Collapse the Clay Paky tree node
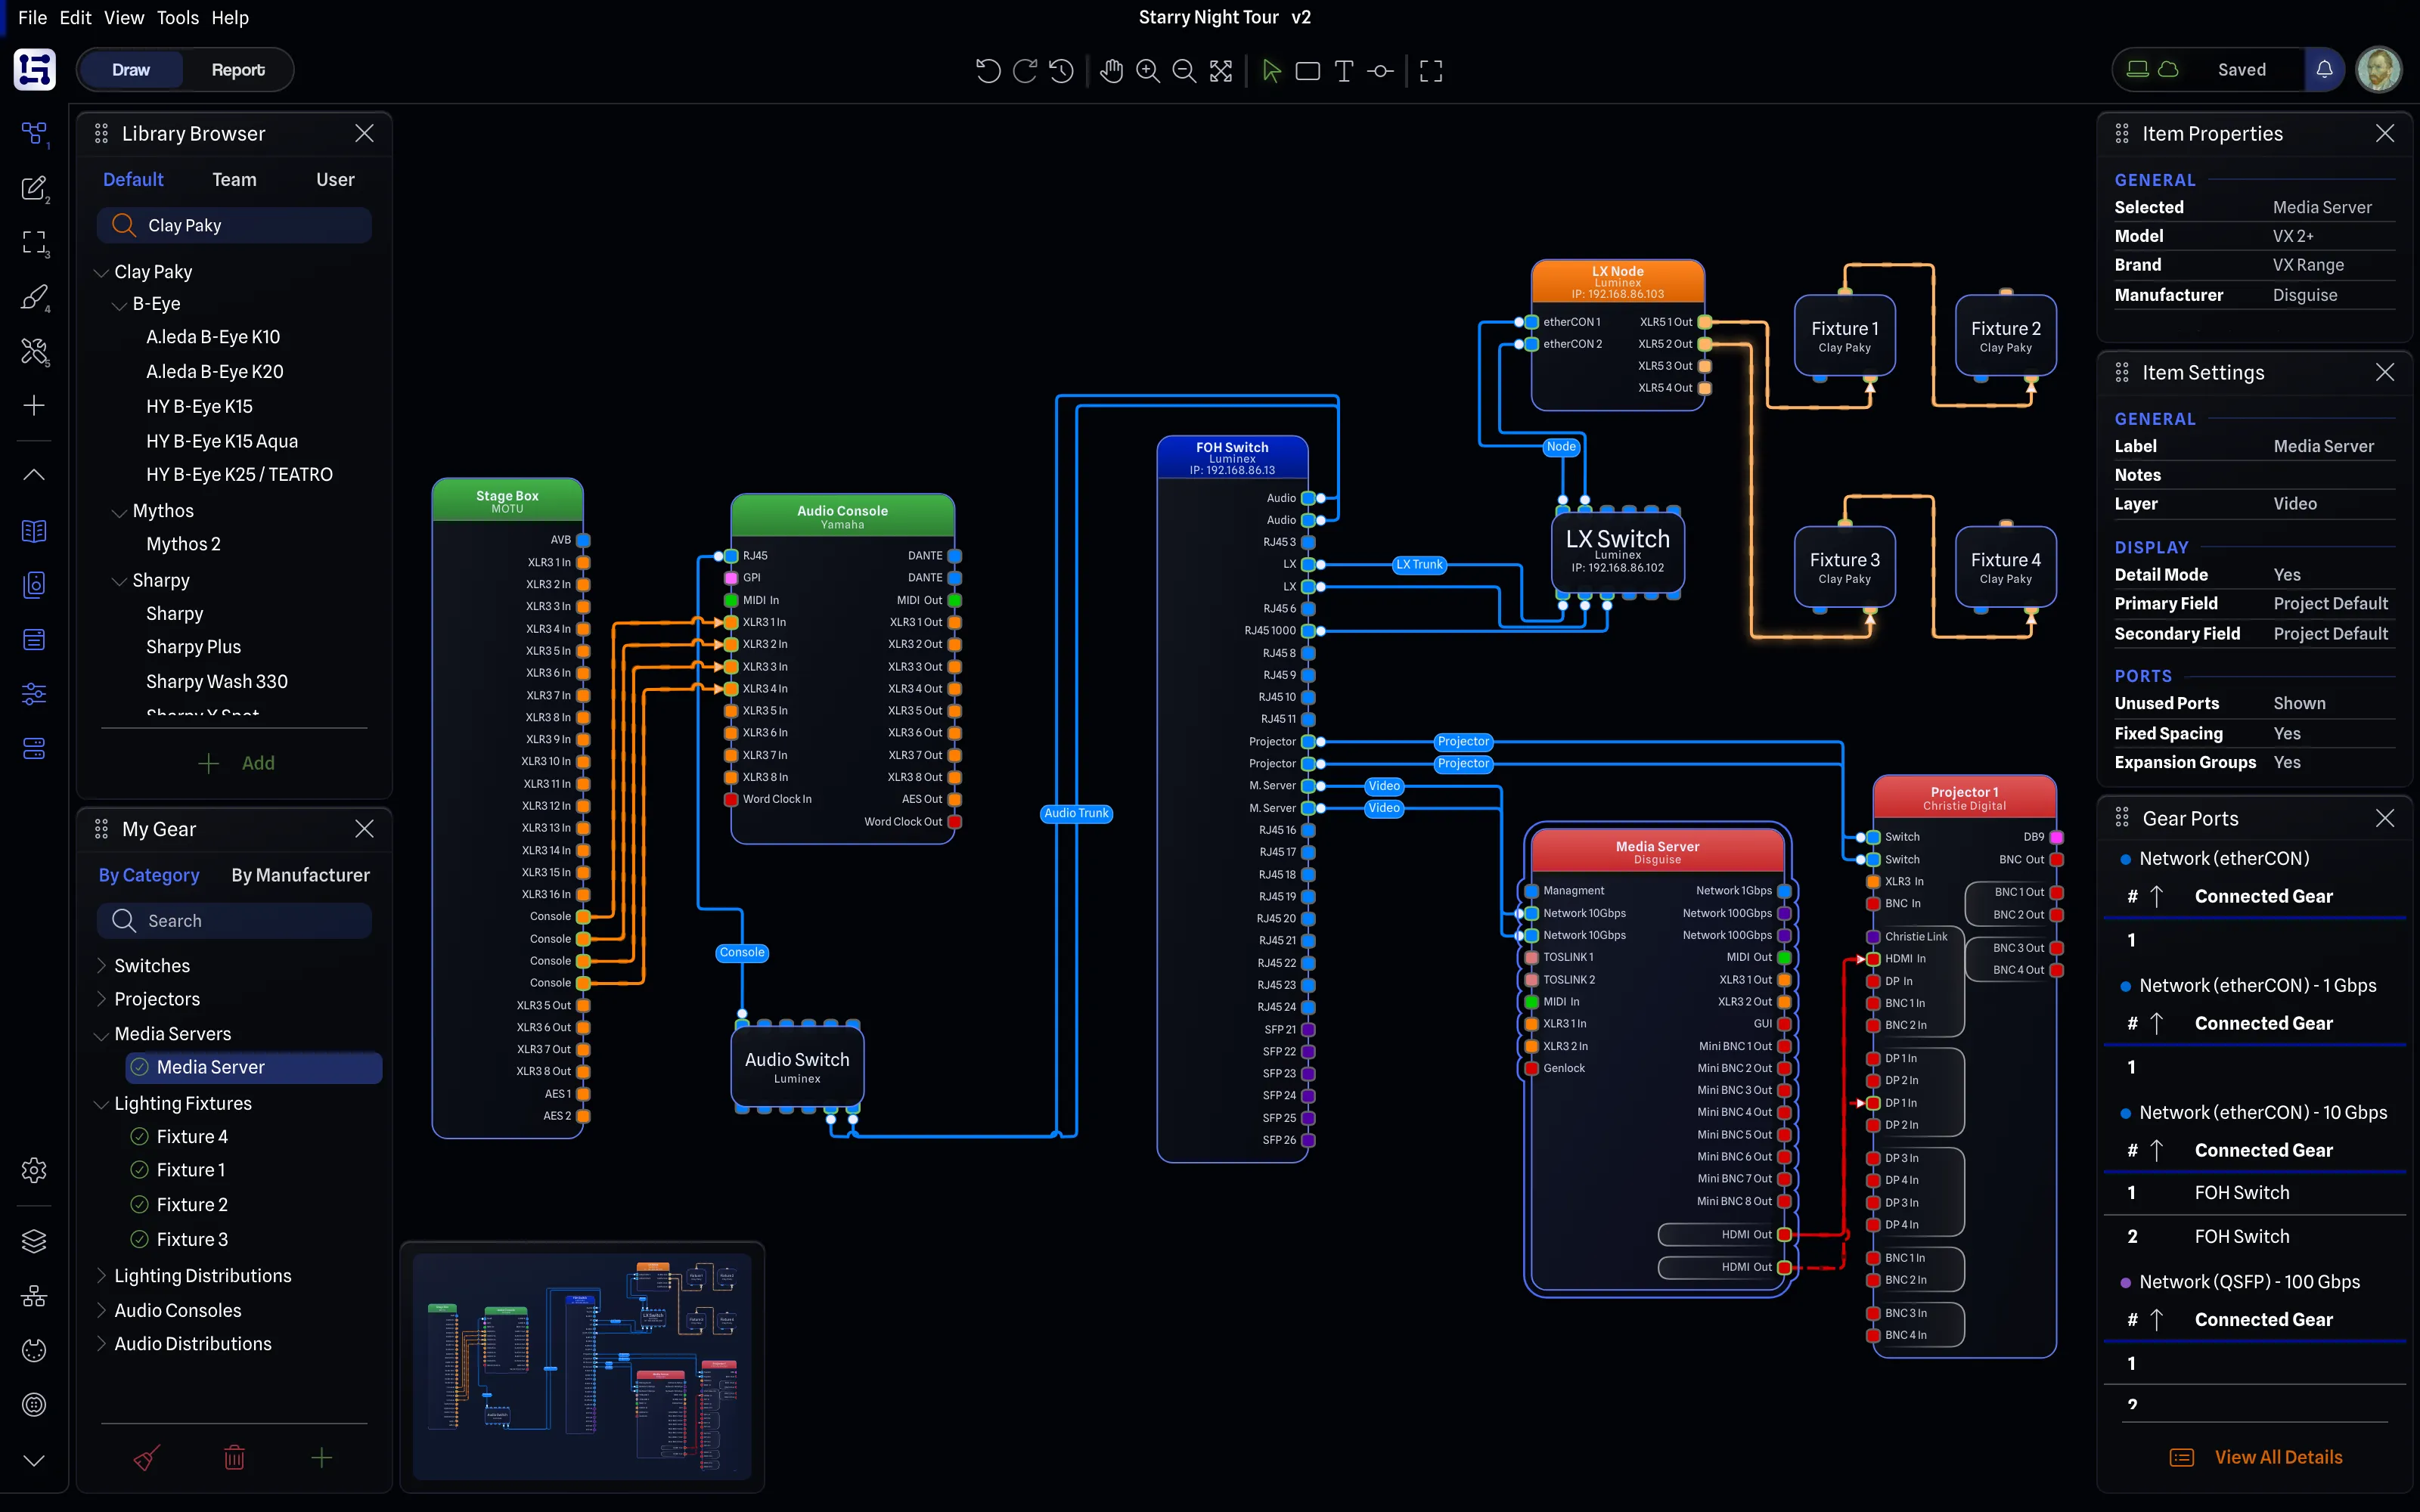The width and height of the screenshot is (2420, 1512). (x=101, y=272)
